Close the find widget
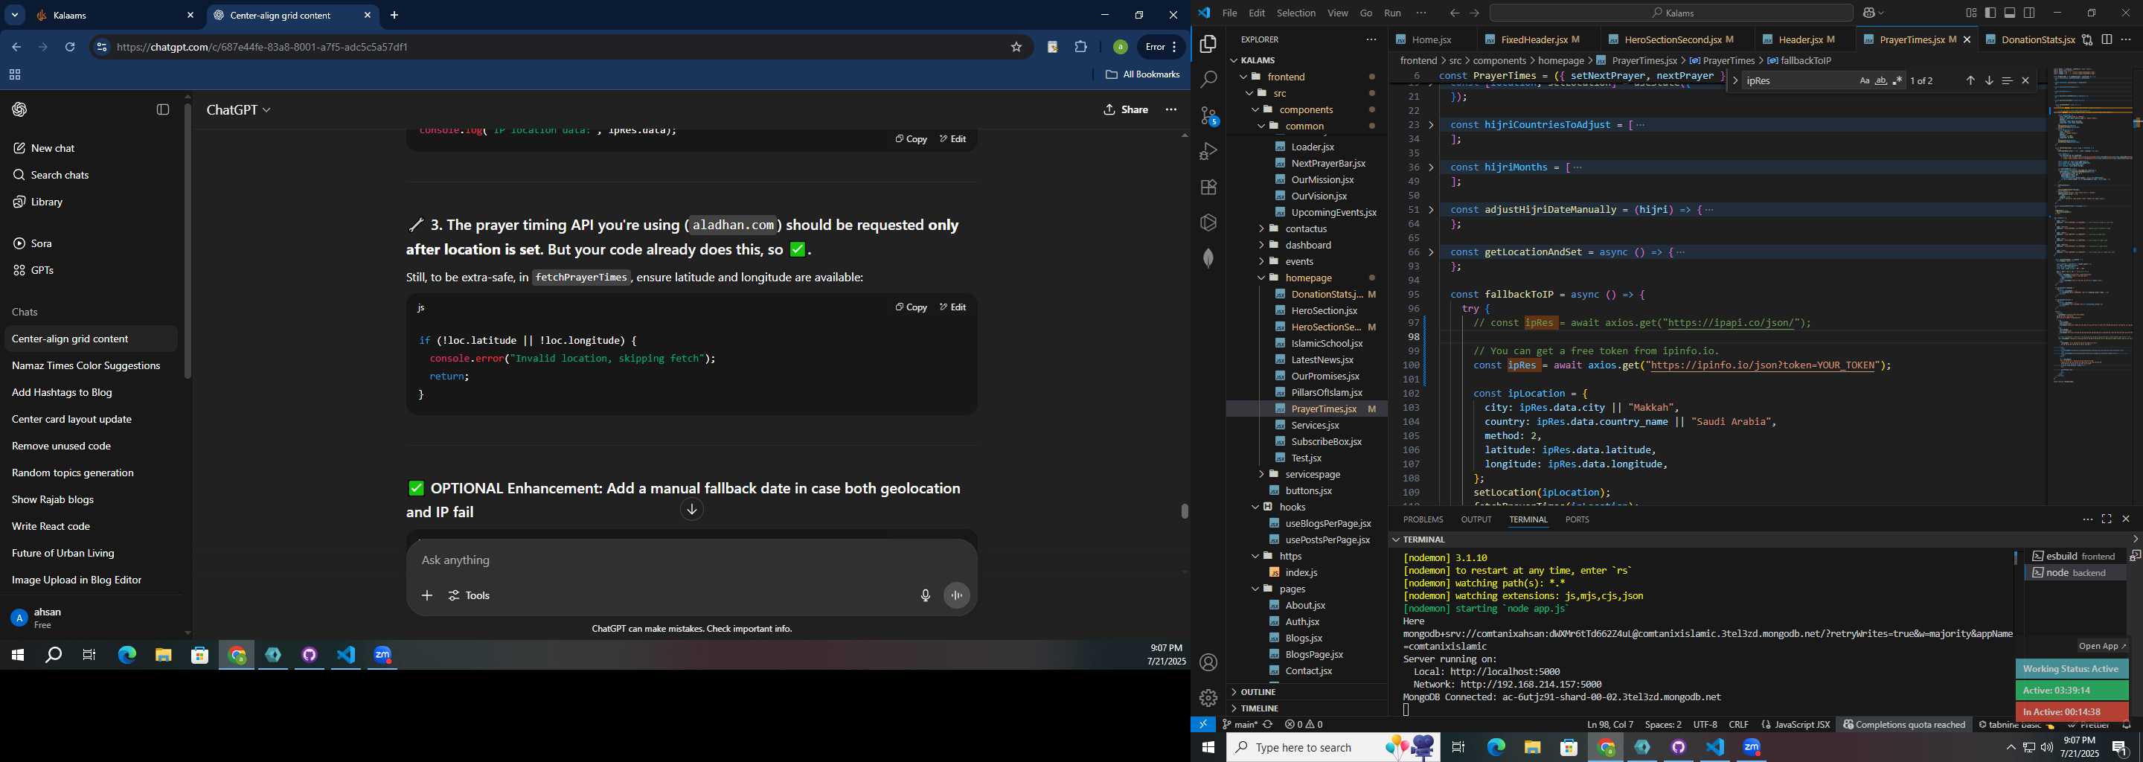Image resolution: width=2143 pixels, height=762 pixels. point(2025,80)
